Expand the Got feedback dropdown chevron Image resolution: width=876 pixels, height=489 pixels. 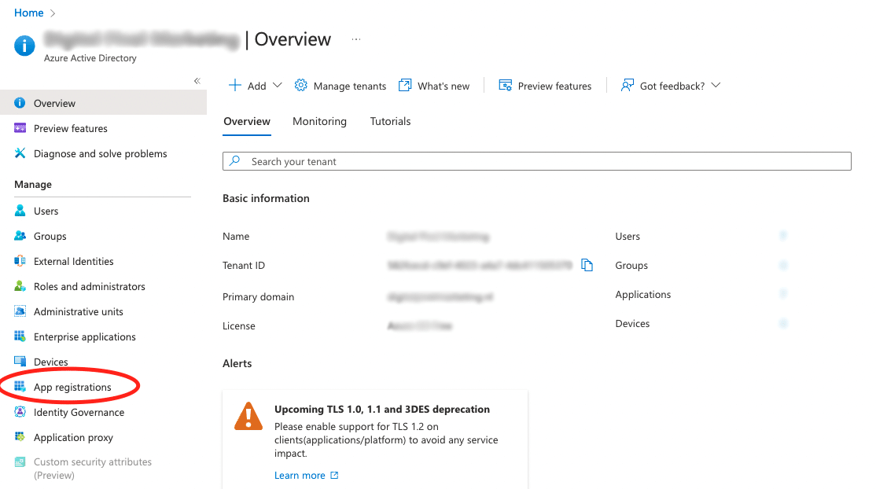(x=716, y=86)
